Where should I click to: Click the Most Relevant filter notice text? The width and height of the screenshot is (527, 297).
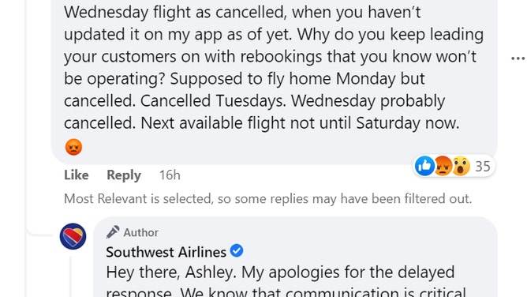coord(268,199)
